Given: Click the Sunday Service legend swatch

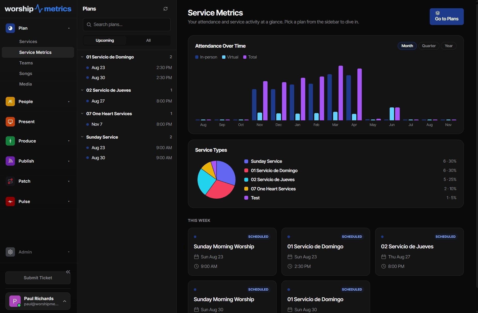Looking at the screenshot, I should point(246,161).
